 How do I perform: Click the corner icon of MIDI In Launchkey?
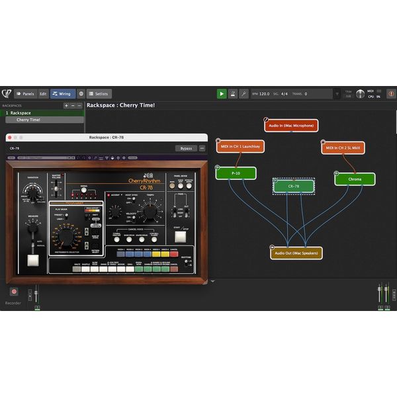(218, 140)
